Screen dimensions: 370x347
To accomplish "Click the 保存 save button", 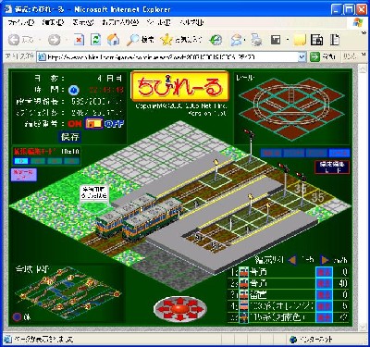I will (69, 137).
